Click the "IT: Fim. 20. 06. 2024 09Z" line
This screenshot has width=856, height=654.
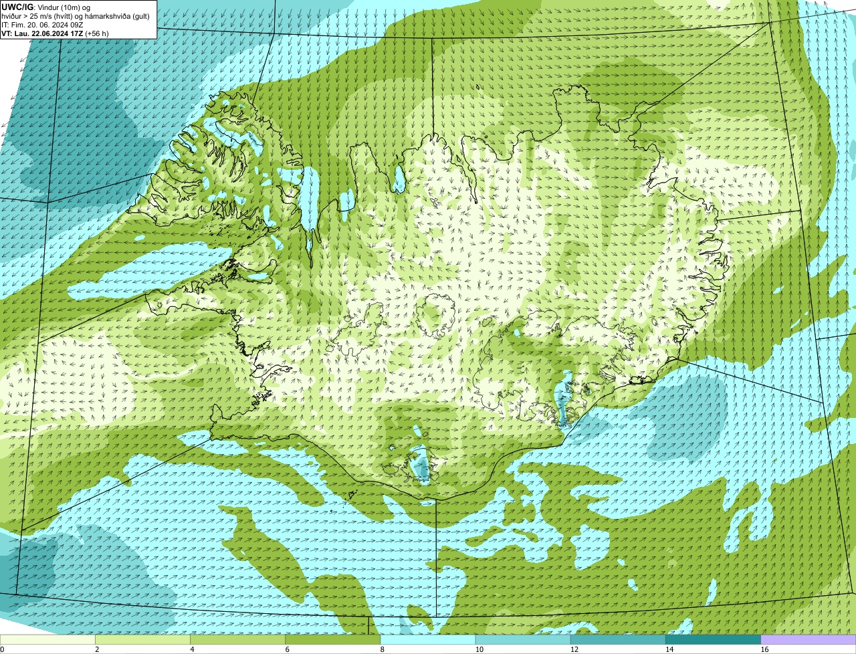tap(42, 25)
